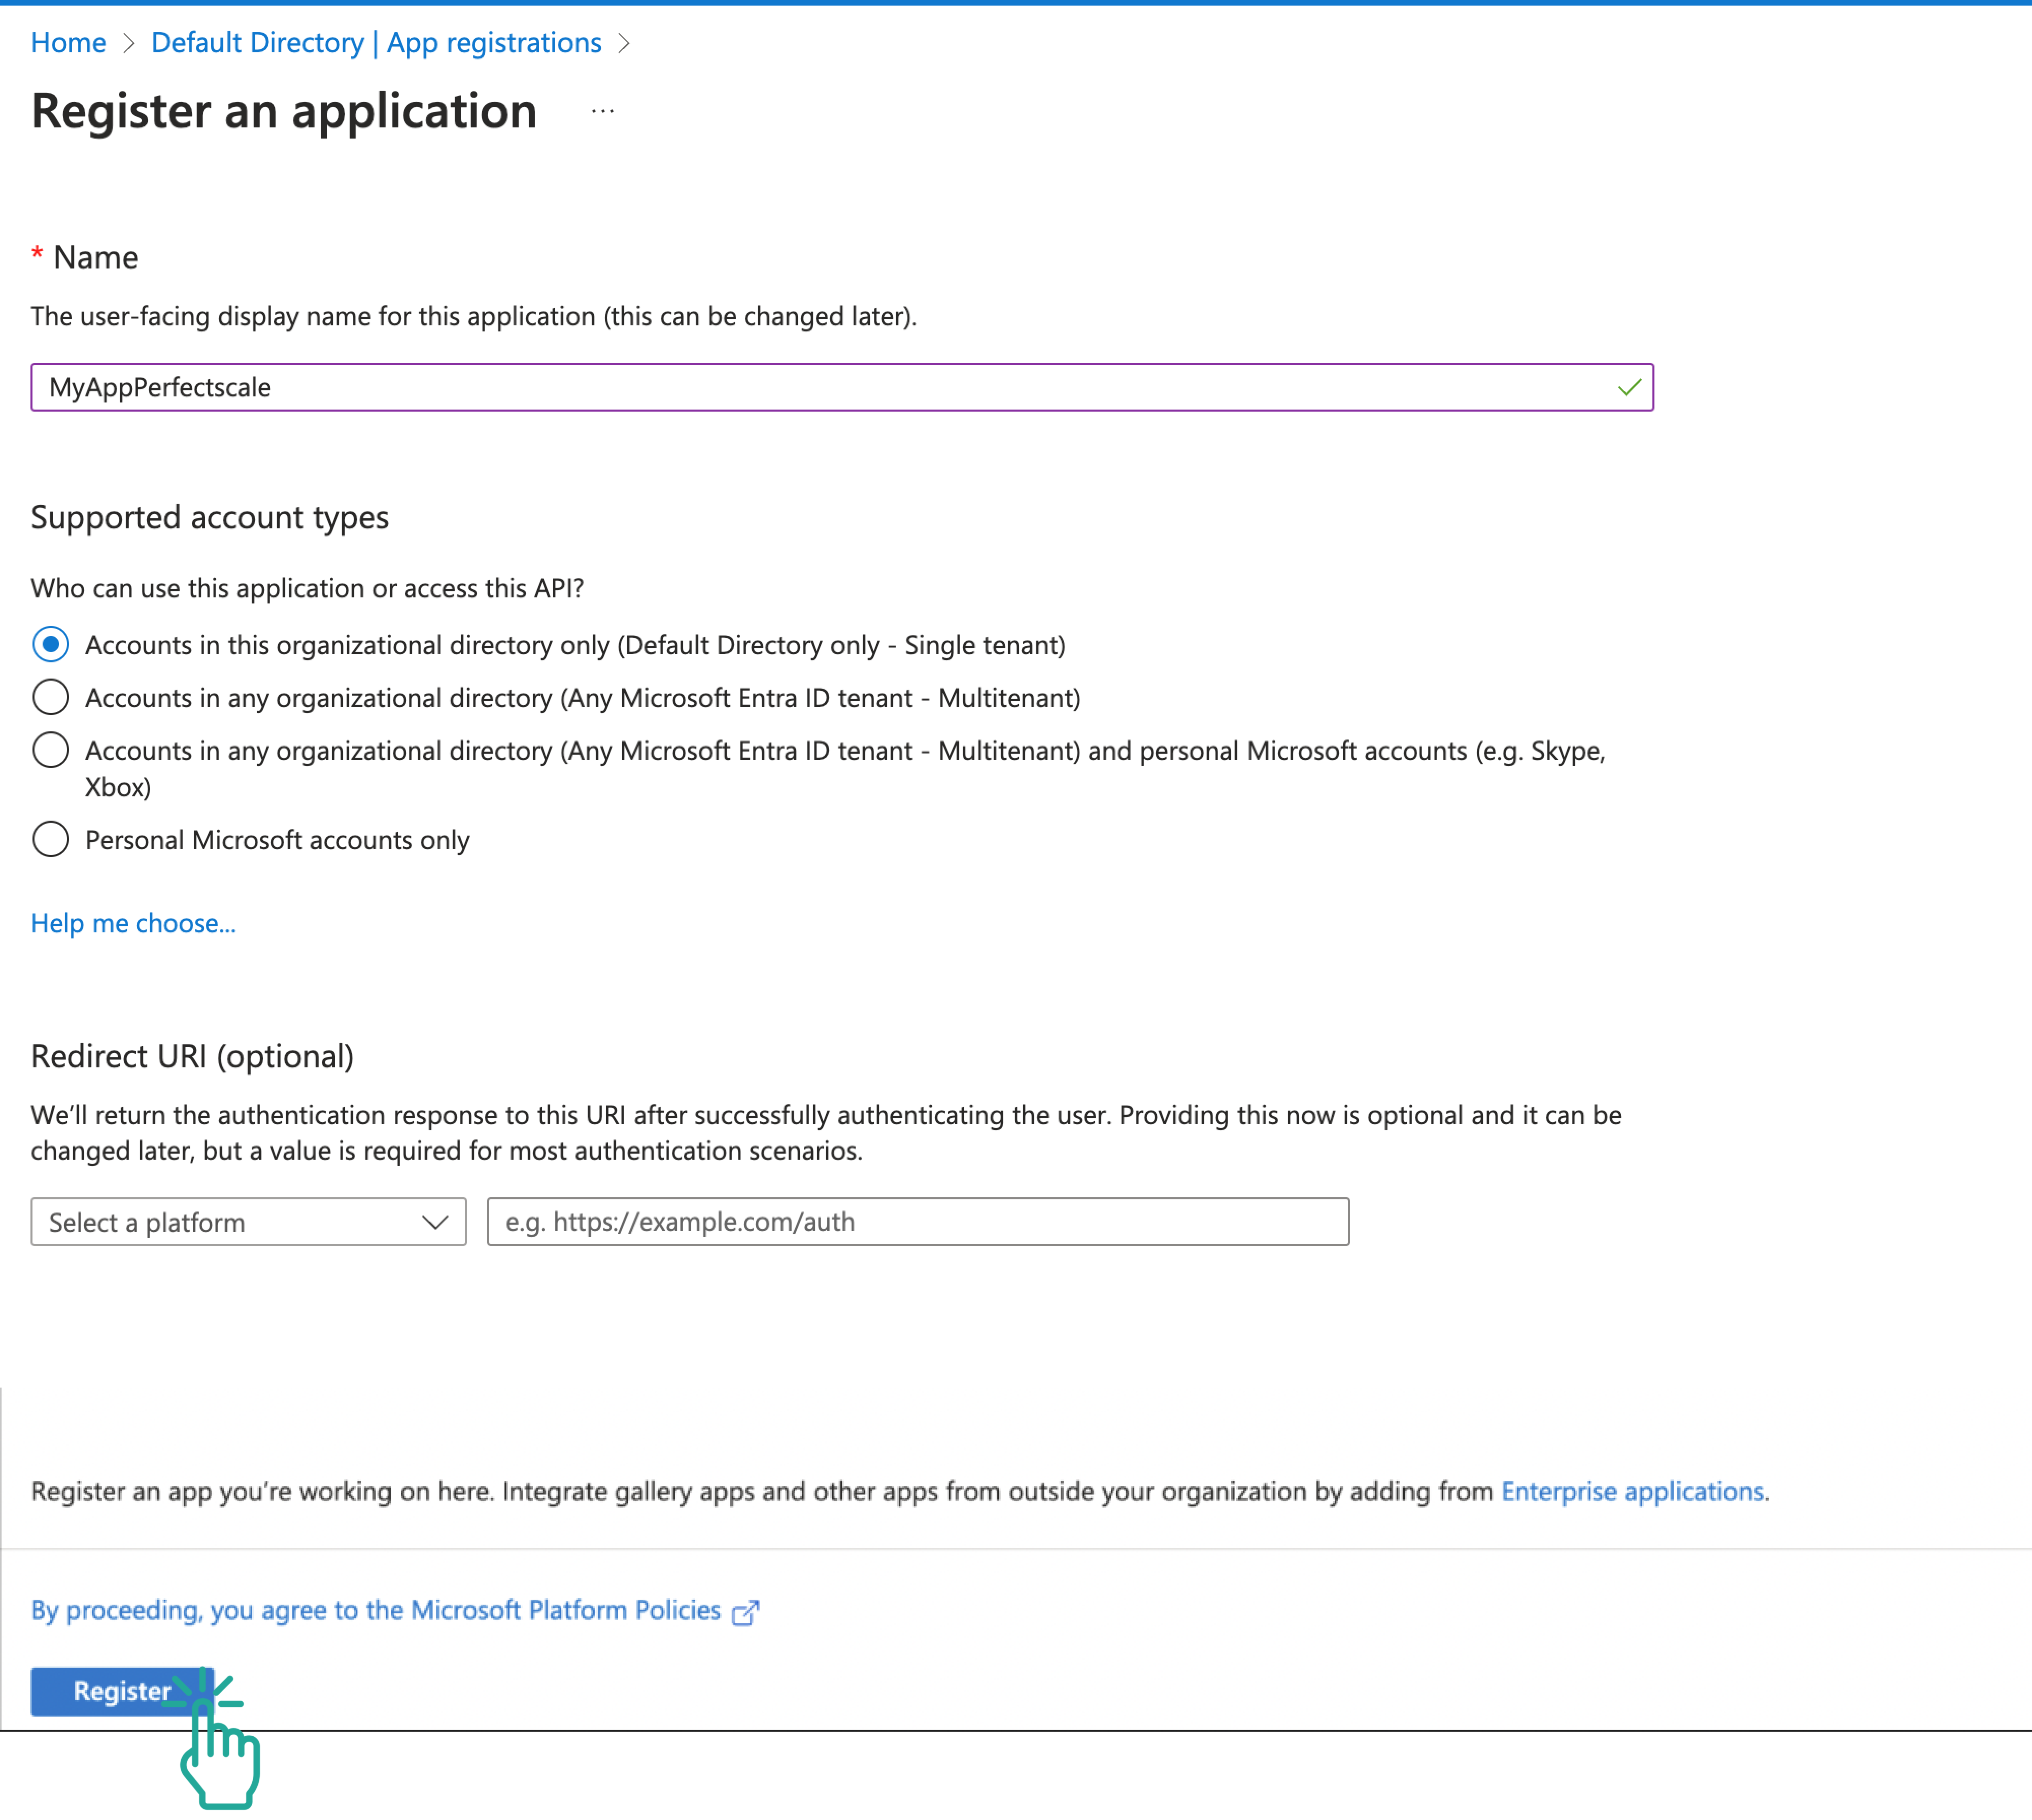The height and width of the screenshot is (1820, 2032).
Task: Click the Register an application heading
Action: pos(284,111)
